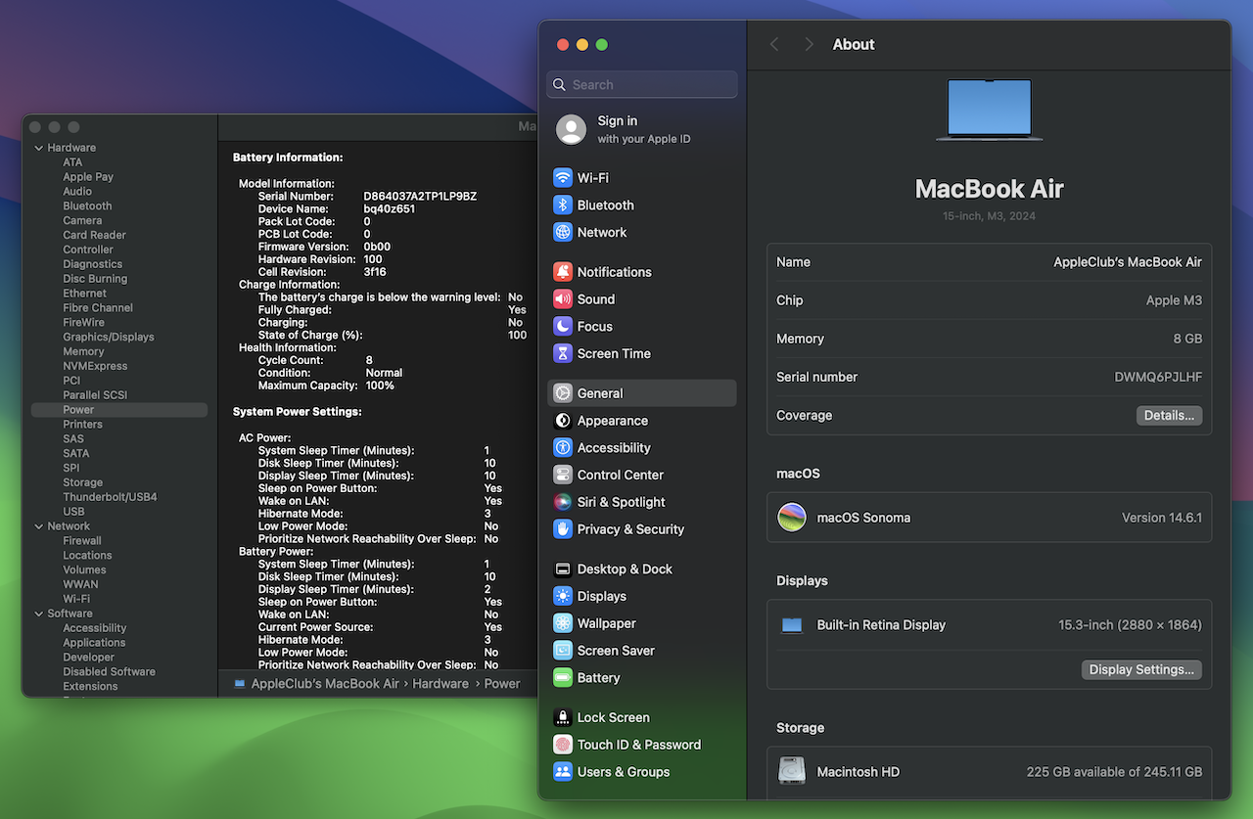Click the Display Settings button
Image resolution: width=1253 pixels, height=819 pixels.
(1141, 670)
